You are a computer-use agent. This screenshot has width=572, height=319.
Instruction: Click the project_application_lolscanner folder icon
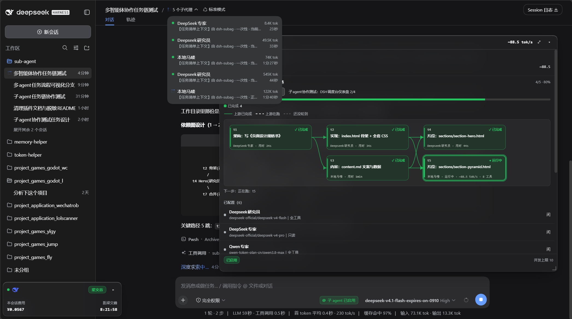pyautogui.click(x=10, y=218)
